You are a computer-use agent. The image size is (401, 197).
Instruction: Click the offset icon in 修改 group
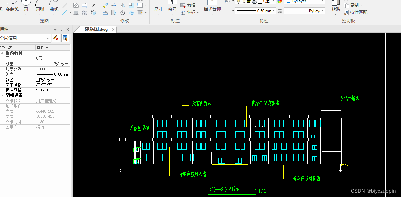[x=106, y=13]
